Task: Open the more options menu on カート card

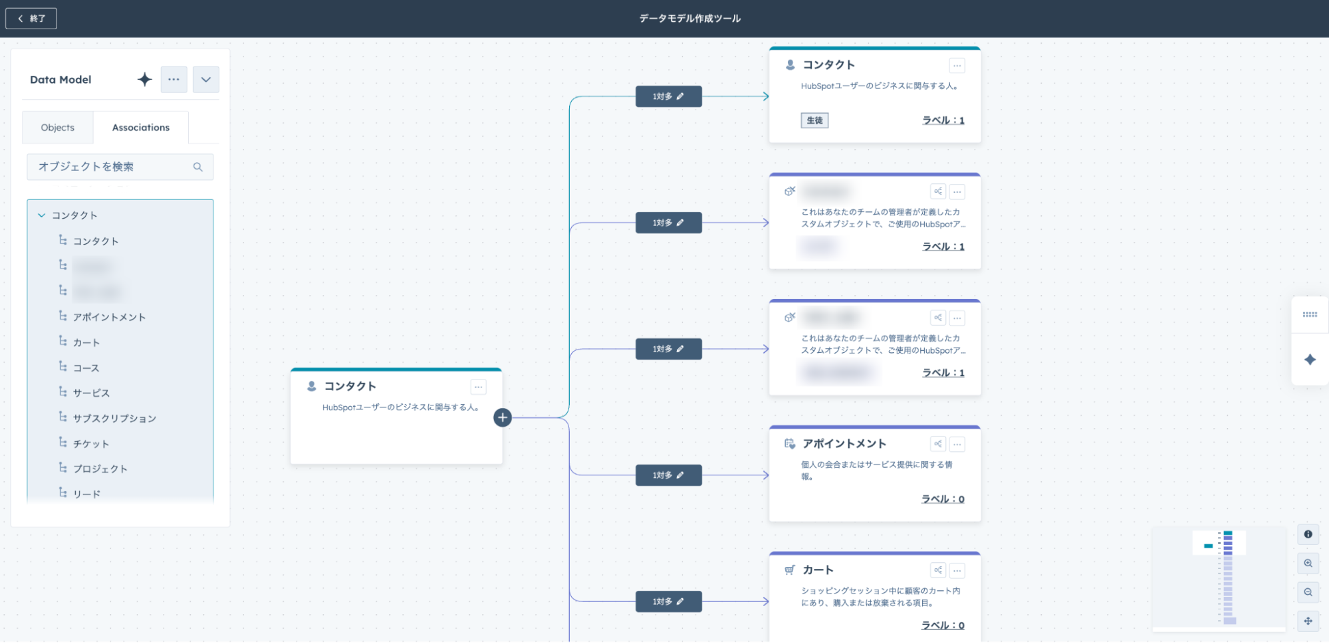Action: 957,570
